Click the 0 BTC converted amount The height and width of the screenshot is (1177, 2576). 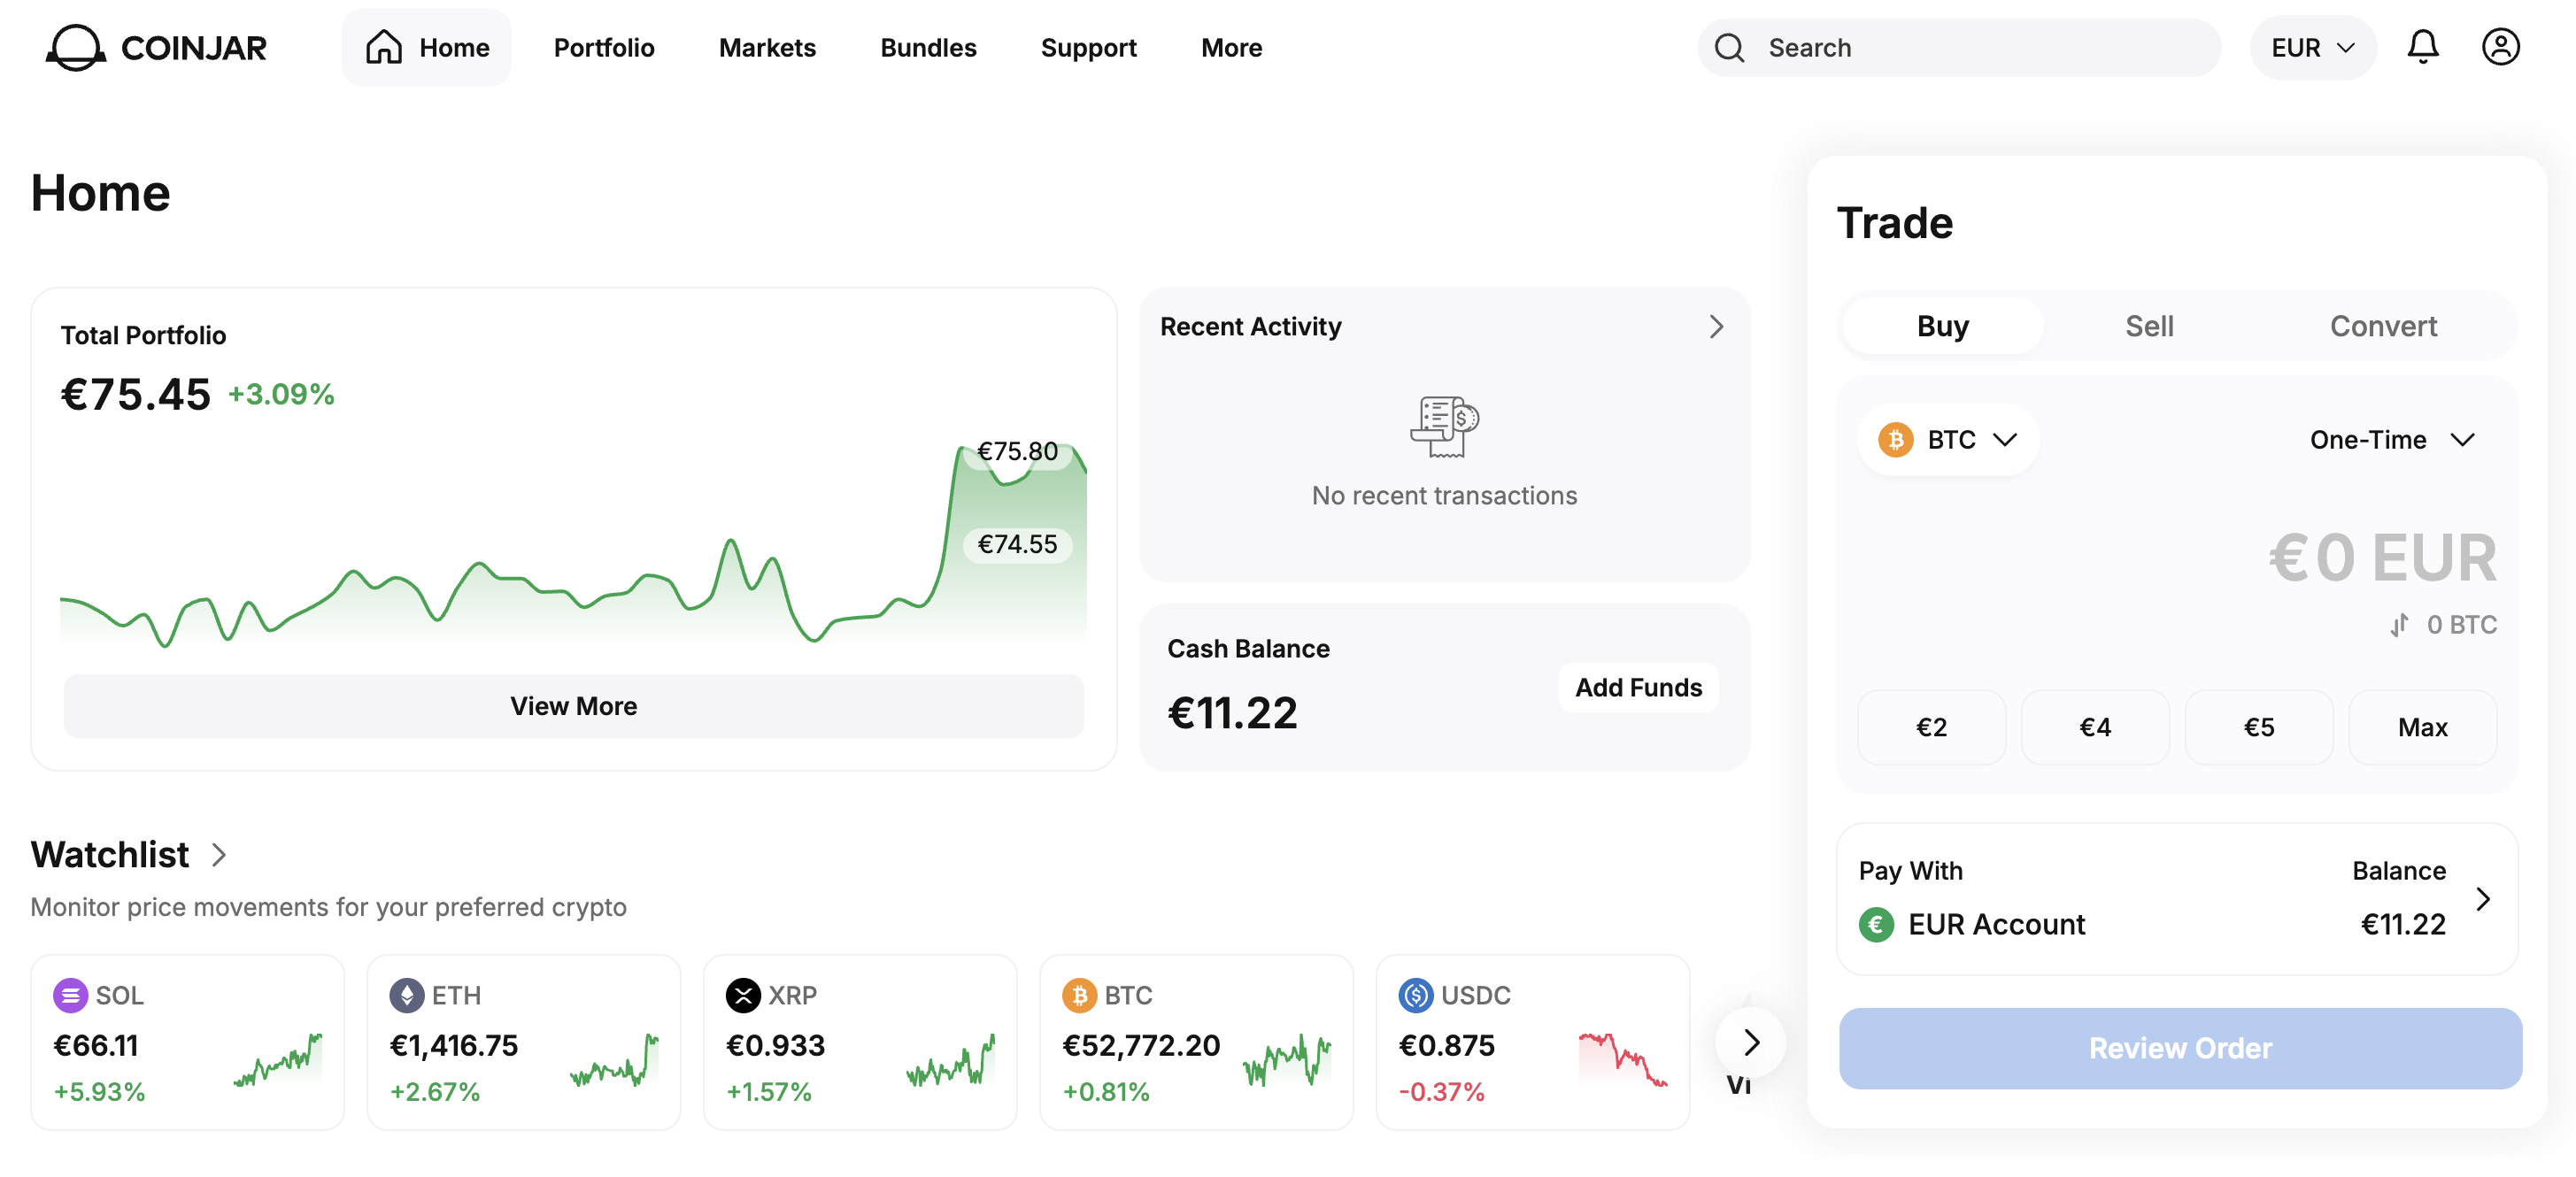coord(2461,625)
